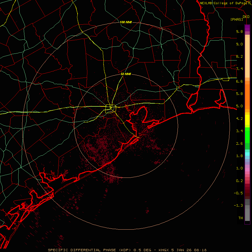252x252 pixels.
Task: Click the 9.0 value on the scale
Action: (239, 44)
